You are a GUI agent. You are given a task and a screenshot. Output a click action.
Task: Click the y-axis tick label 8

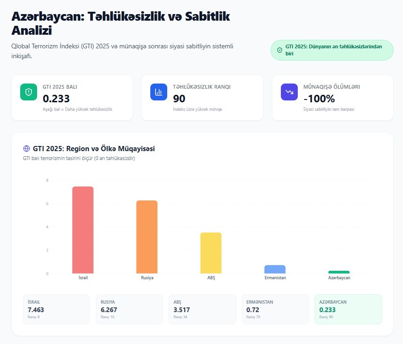[47, 180]
